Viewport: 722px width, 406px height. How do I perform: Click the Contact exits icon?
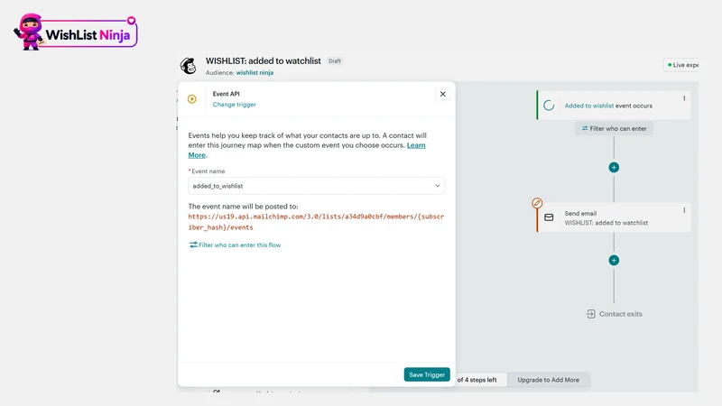click(591, 314)
